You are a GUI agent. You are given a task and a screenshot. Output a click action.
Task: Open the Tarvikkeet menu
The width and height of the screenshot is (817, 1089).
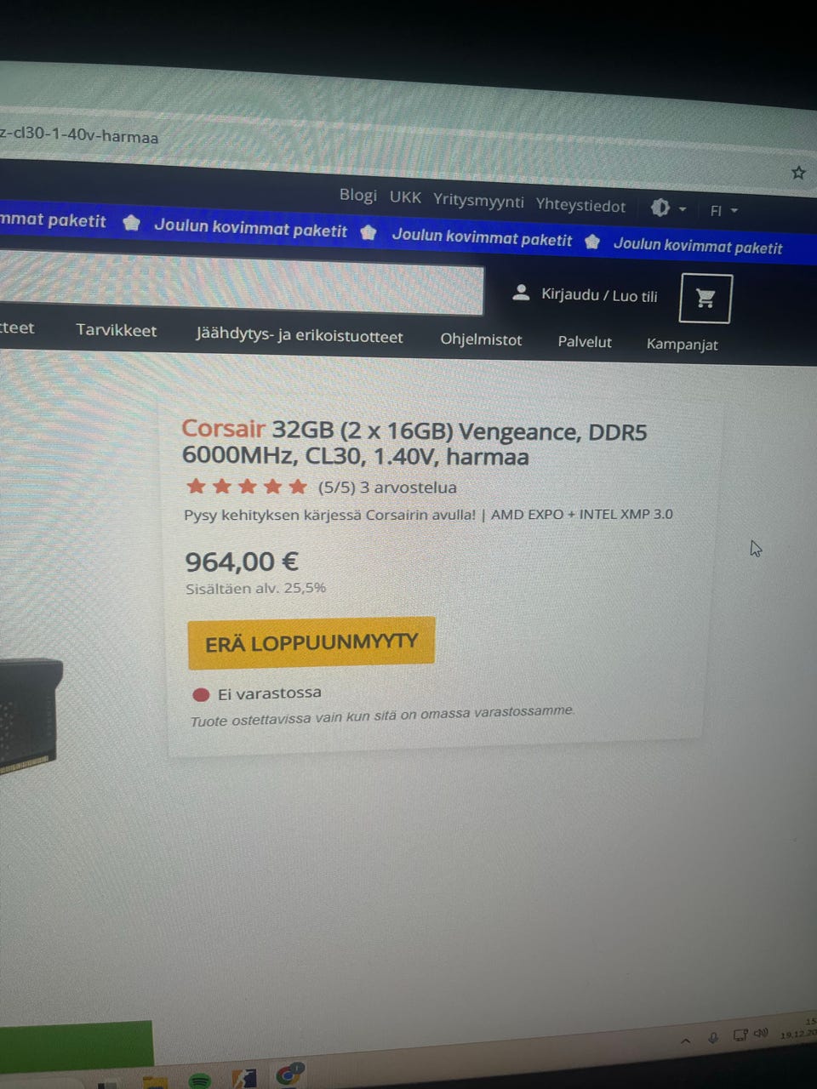pyautogui.click(x=116, y=330)
